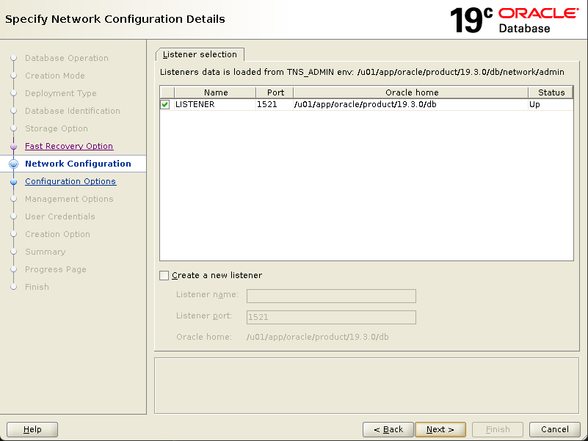Click the Deployment Type step
The image size is (588, 441).
[61, 93]
